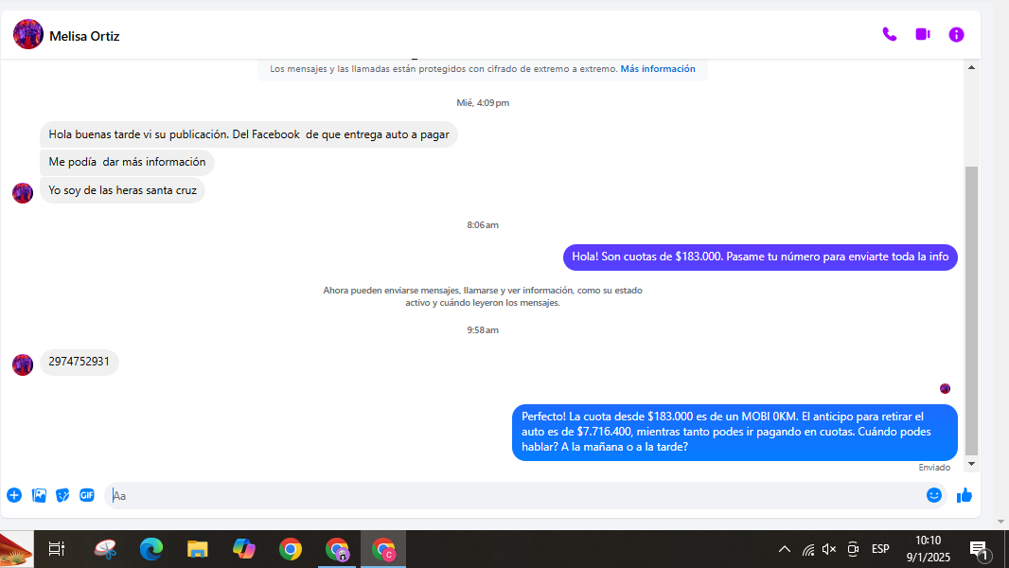This screenshot has height=568, width=1009.
Task: Open File Explorer from taskbar
Action: coord(198,549)
